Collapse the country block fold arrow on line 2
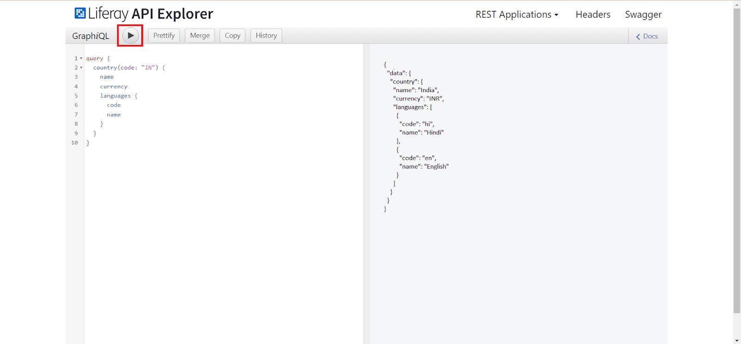The image size is (741, 344). click(x=81, y=68)
